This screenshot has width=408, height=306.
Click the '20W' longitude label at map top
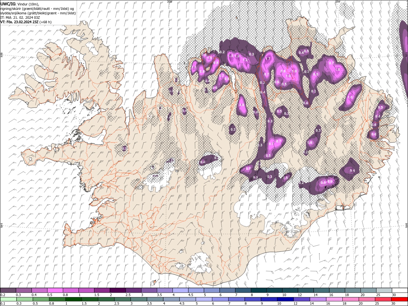[170, 2]
